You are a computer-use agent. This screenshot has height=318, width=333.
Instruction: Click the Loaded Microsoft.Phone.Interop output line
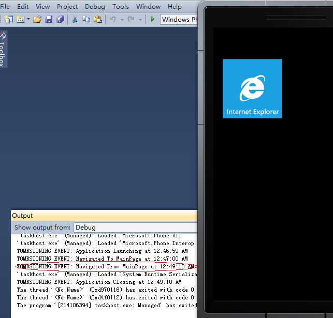coord(106,244)
